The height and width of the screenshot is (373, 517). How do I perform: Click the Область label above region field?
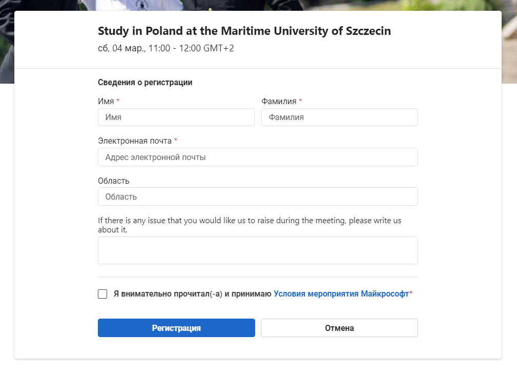pos(113,181)
